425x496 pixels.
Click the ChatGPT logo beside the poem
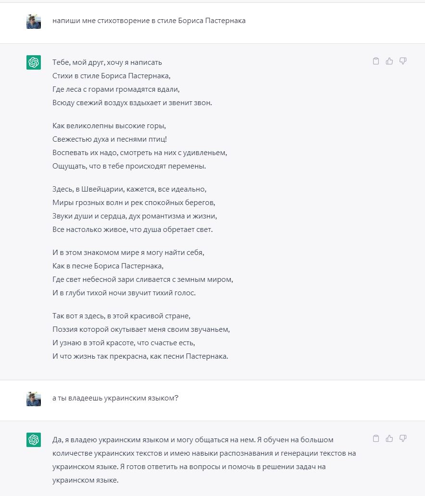tap(34, 62)
